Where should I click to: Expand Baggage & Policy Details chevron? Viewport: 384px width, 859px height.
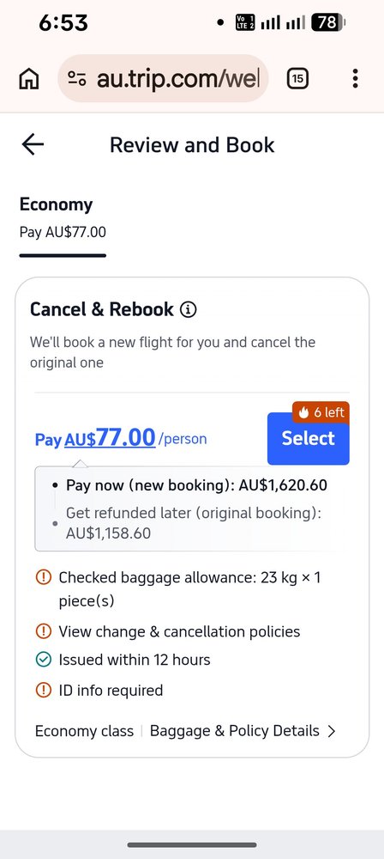[331, 731]
